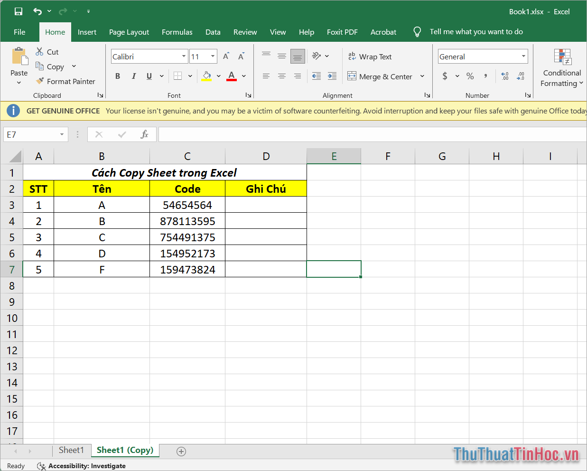This screenshot has width=587, height=471.
Task: Click Decrease Decimal icon
Action: [521, 76]
